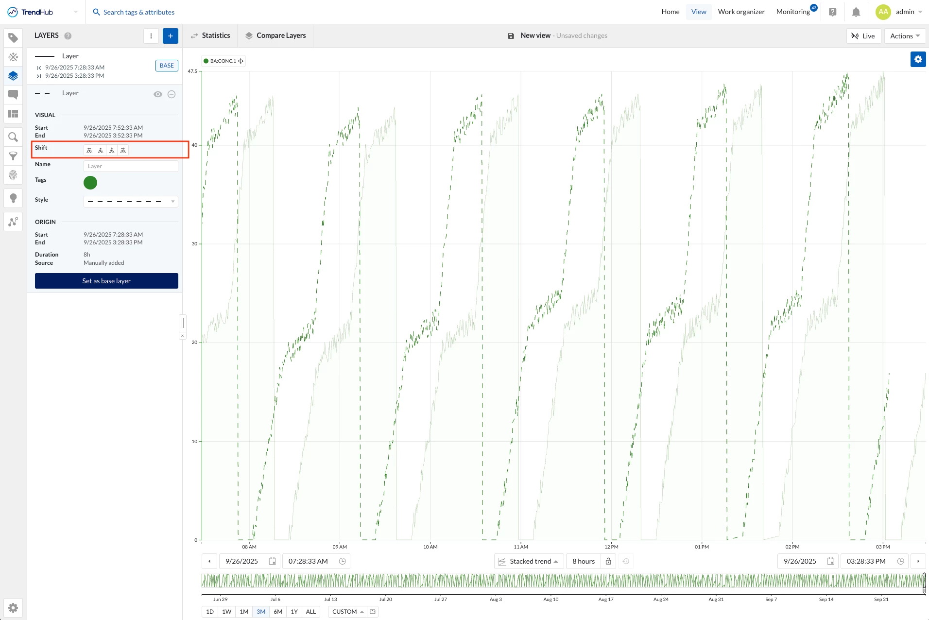The width and height of the screenshot is (929, 620).
Task: Click the third Shift layer icon
Action: click(x=112, y=151)
